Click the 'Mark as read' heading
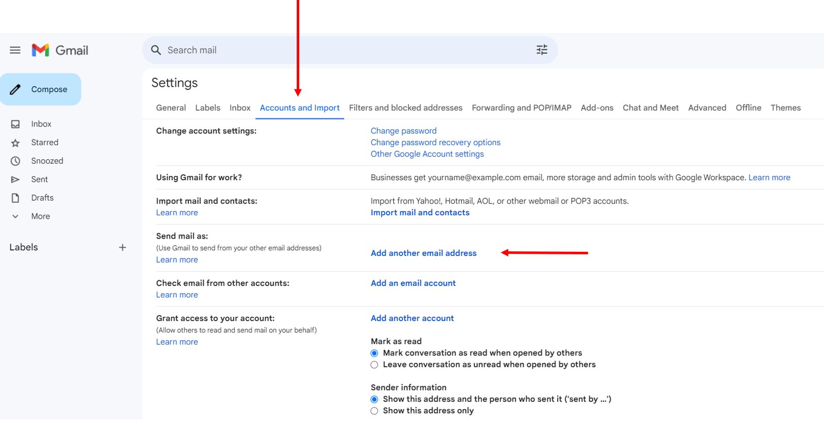Viewport: 824px width, 430px height. pyautogui.click(x=396, y=342)
